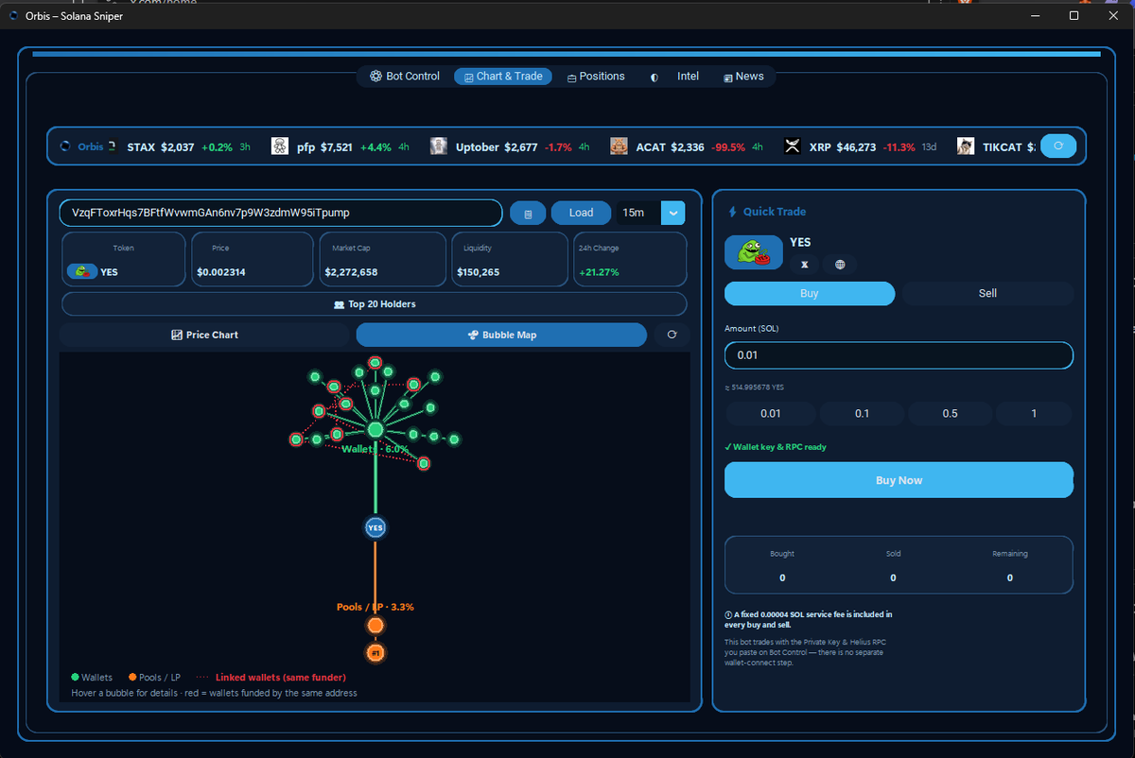
Task: Click the TIKCAT token avatar icon
Action: click(x=966, y=146)
